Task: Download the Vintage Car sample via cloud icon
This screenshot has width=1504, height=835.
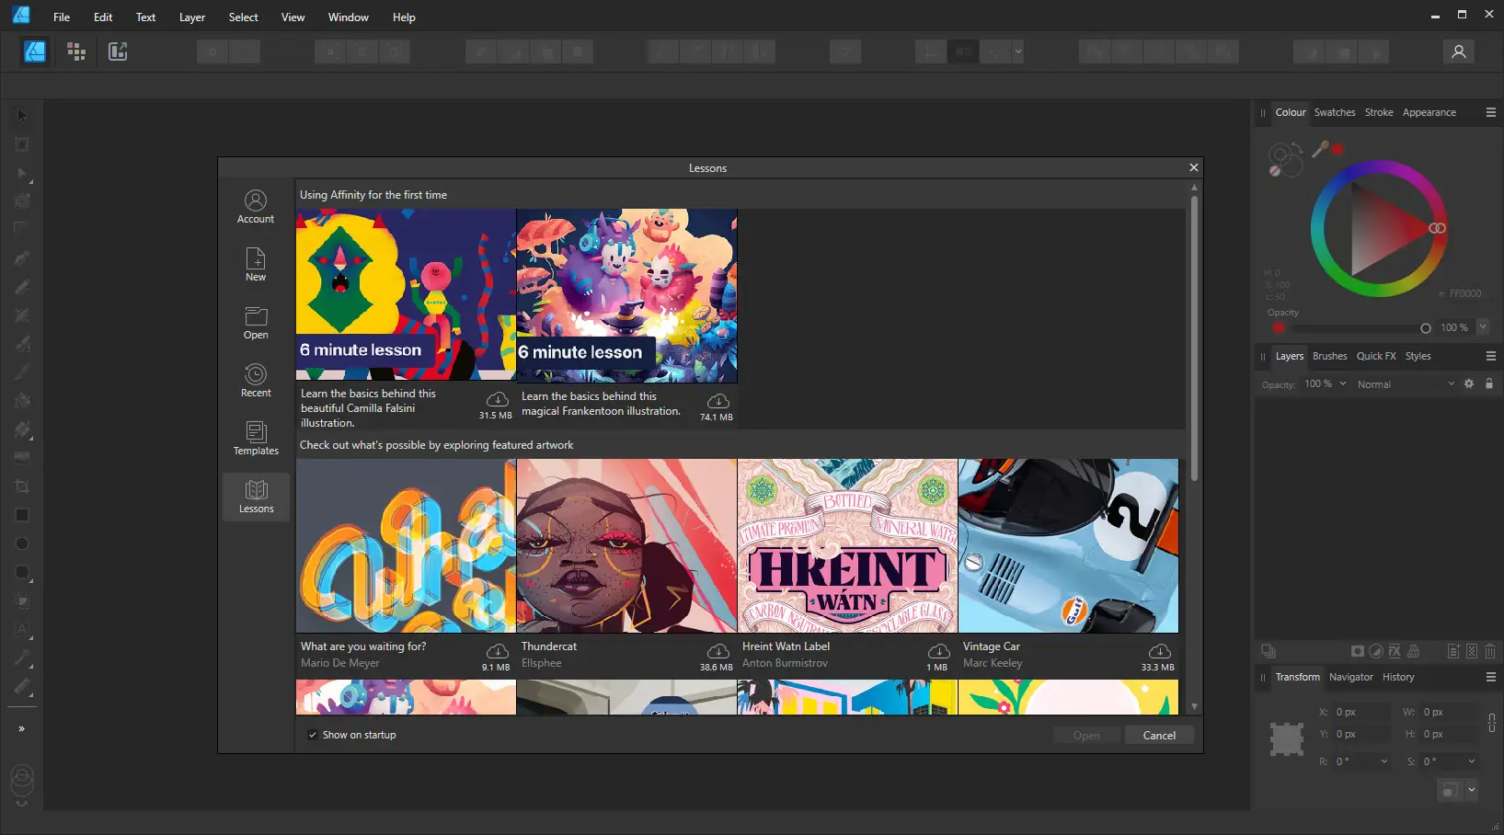Action: 1159,651
